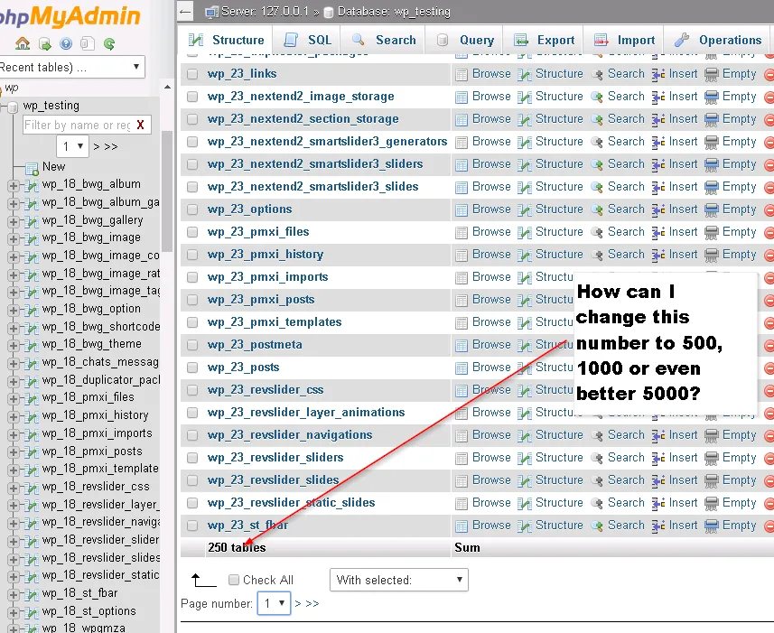The width and height of the screenshot is (774, 633).
Task: Click Database wp_testing breadcrumb link
Action: [394, 12]
